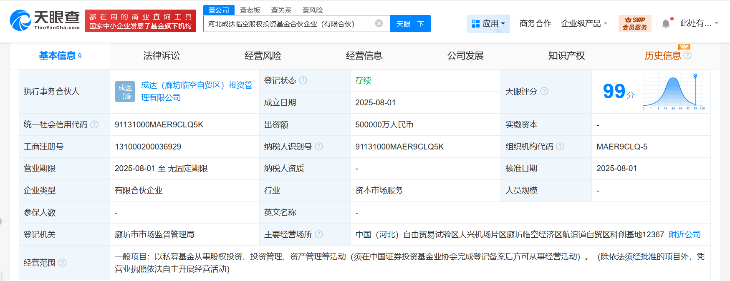Open the TianYanCha logo homepage
The height and width of the screenshot is (281, 730).
pos(45,20)
